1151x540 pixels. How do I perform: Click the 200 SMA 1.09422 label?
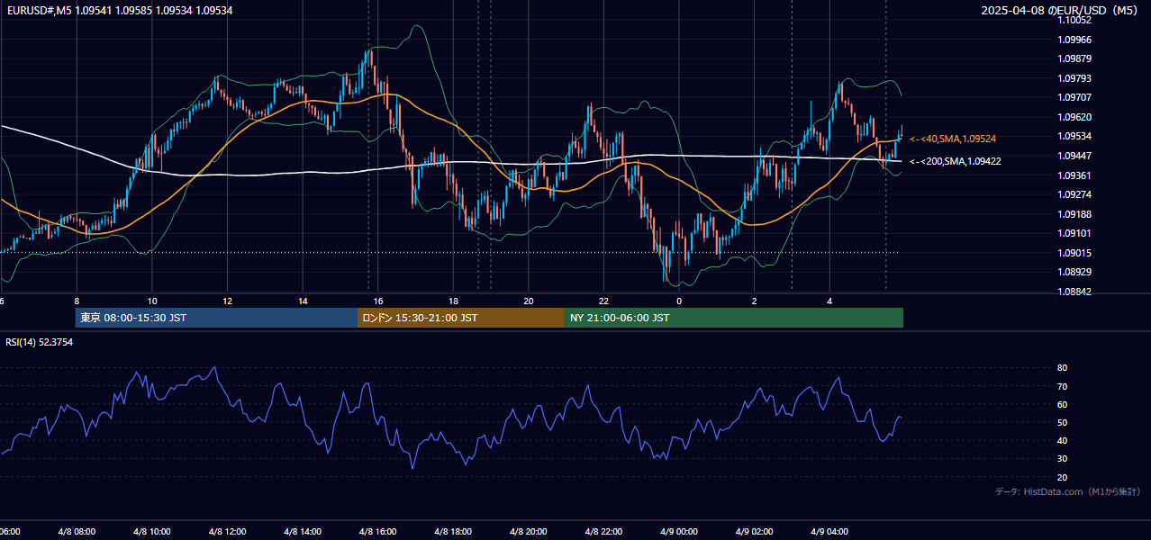coord(956,161)
